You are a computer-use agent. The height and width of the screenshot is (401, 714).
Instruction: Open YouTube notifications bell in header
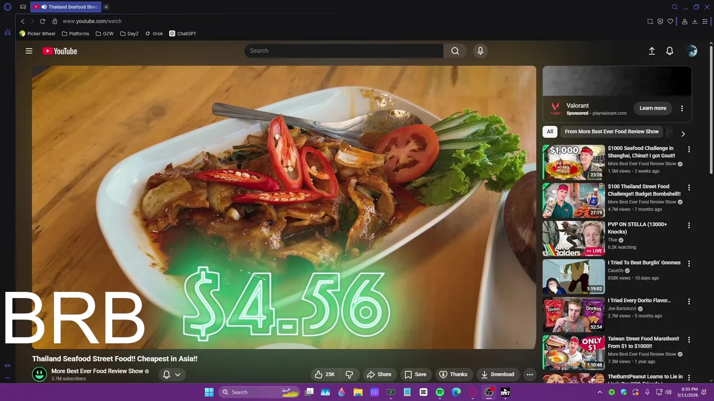[670, 51]
